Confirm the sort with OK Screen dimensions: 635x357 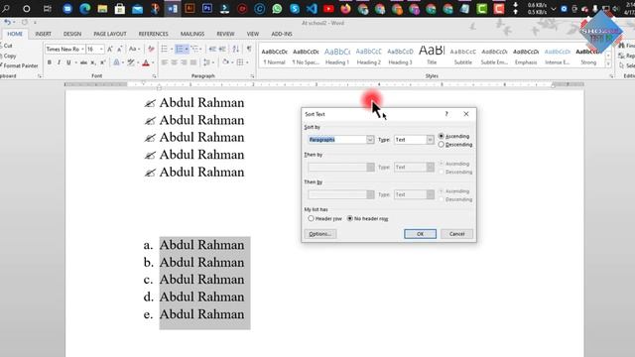pyautogui.click(x=420, y=234)
